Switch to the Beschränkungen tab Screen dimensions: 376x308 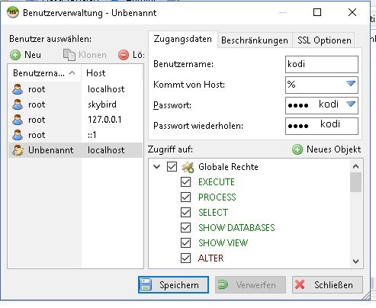point(255,40)
